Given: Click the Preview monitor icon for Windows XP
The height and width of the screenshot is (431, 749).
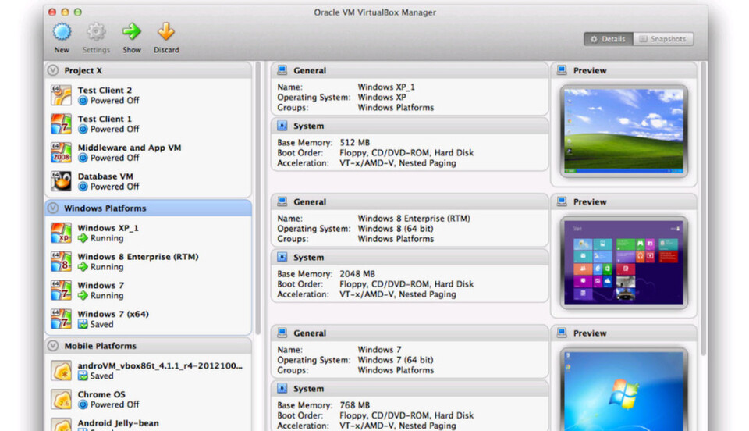Looking at the screenshot, I should point(562,70).
